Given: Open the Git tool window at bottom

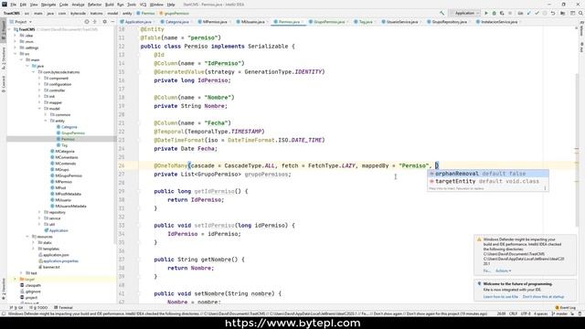Looking at the screenshot, I should [16, 307].
